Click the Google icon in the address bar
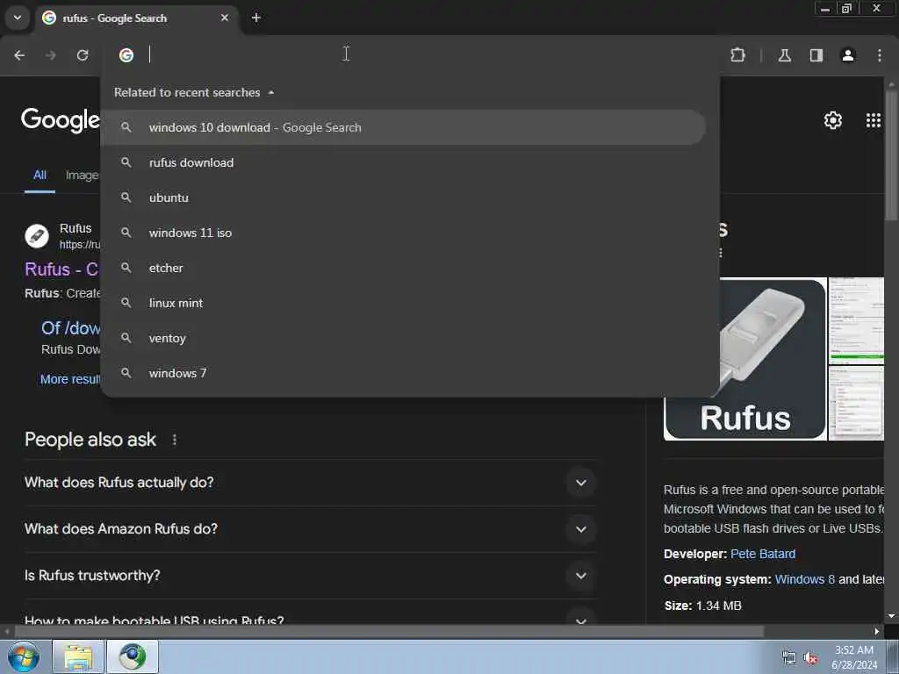The width and height of the screenshot is (899, 674). pos(126,55)
